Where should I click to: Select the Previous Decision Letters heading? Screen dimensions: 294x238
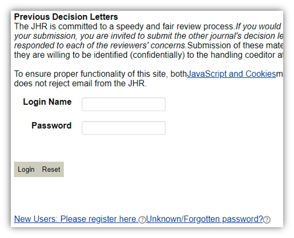66,17
